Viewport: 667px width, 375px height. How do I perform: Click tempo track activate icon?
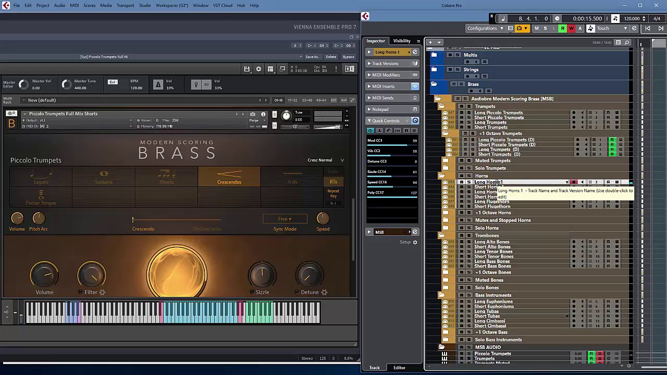615,18
